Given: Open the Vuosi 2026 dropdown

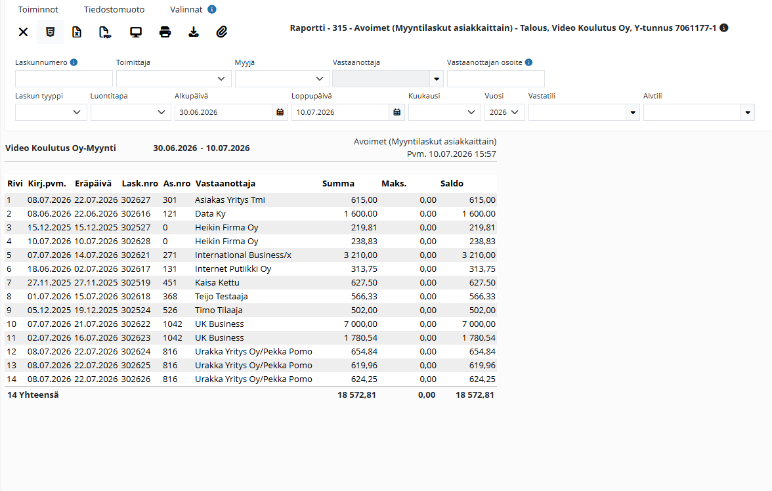Looking at the screenshot, I should click(505, 112).
